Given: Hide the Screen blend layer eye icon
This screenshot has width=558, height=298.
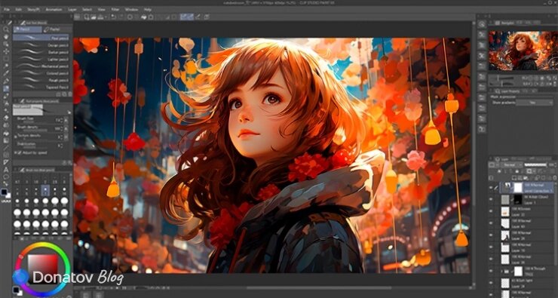Looking at the screenshot, I should 492,211.
